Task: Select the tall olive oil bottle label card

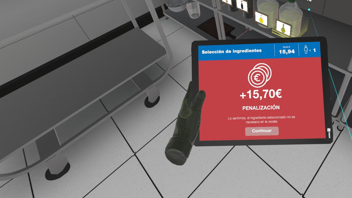Action: 283,28
